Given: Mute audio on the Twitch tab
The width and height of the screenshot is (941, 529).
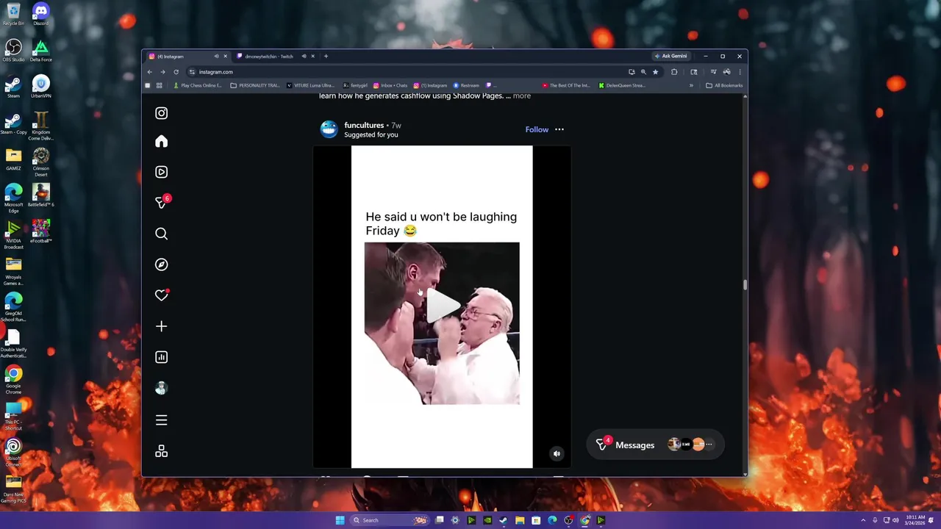Looking at the screenshot, I should point(304,57).
